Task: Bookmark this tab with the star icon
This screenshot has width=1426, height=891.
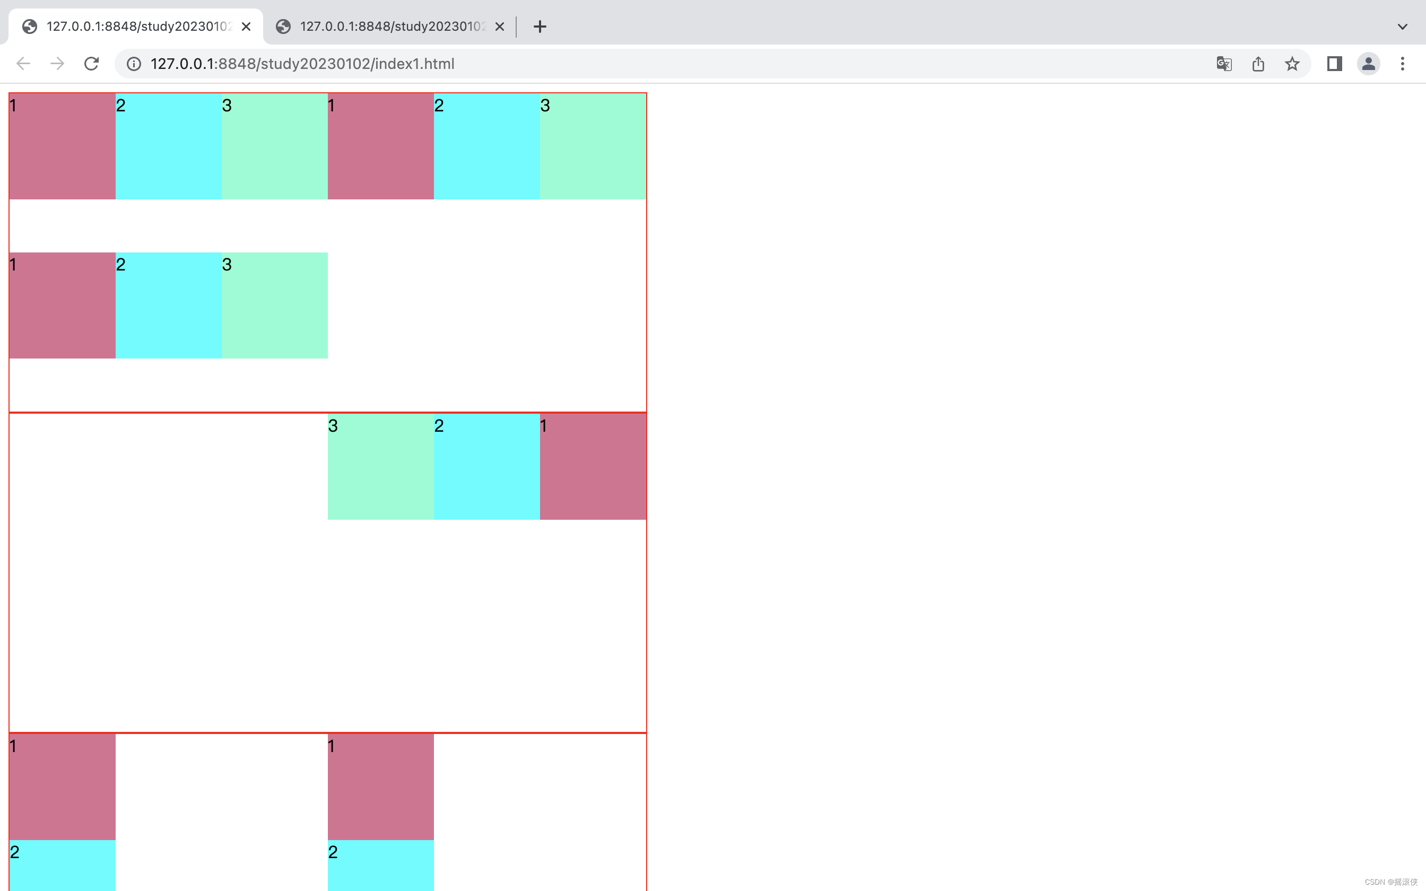Action: pos(1292,64)
